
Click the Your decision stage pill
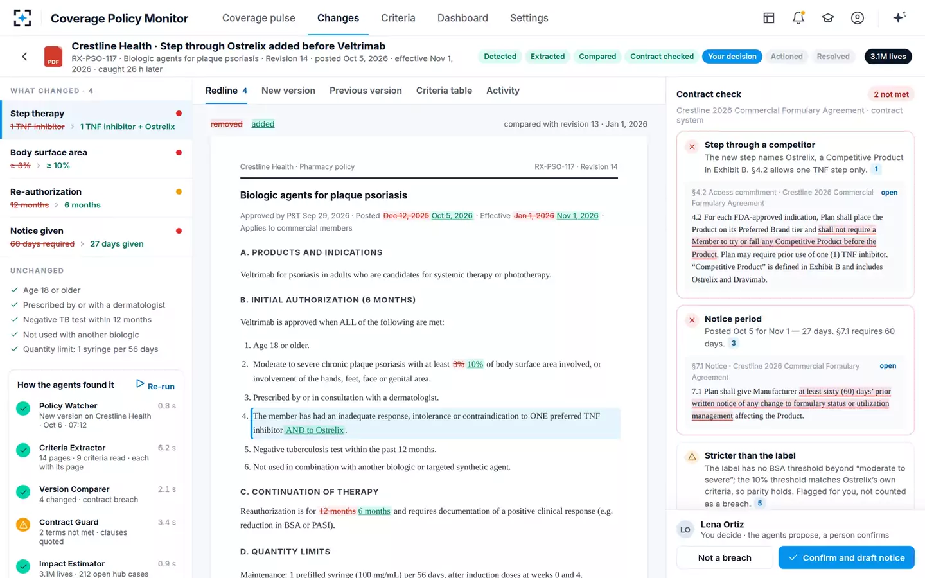[x=732, y=57]
